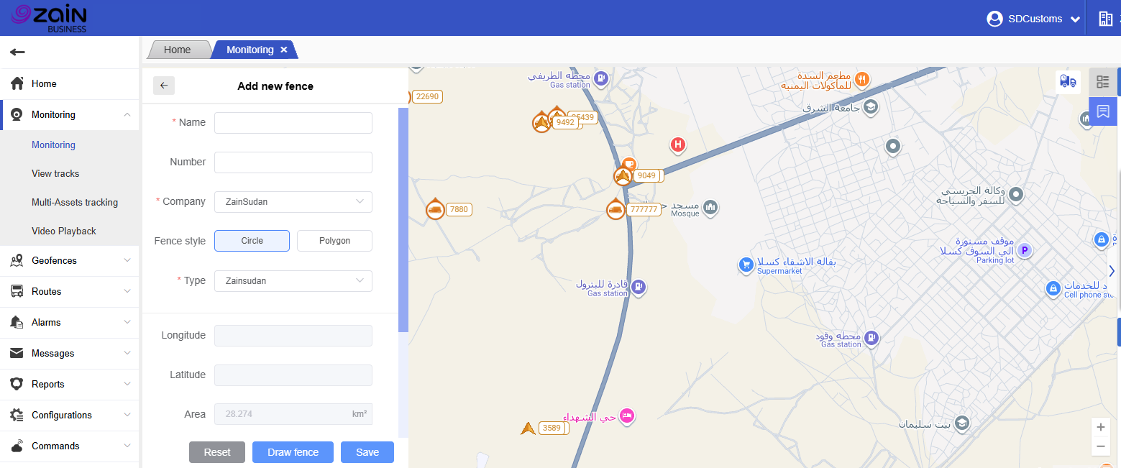Viewport: 1121px width, 468px height.
Task: Click the Save button
Action: pyautogui.click(x=367, y=452)
